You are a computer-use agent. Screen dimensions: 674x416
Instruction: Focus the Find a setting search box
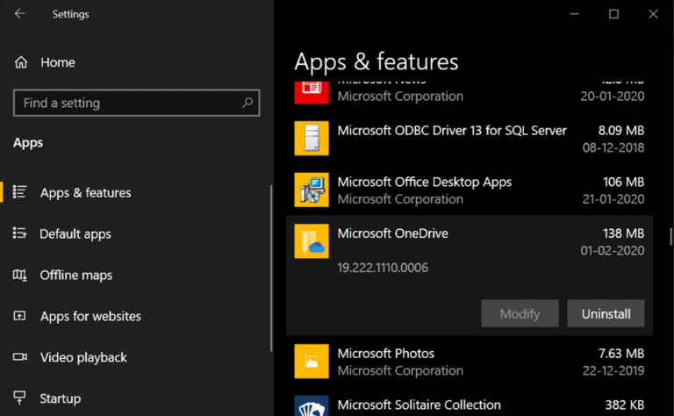[x=136, y=103]
